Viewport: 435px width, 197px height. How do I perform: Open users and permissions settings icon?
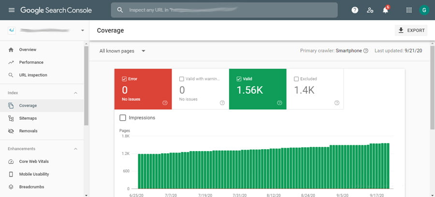(370, 10)
